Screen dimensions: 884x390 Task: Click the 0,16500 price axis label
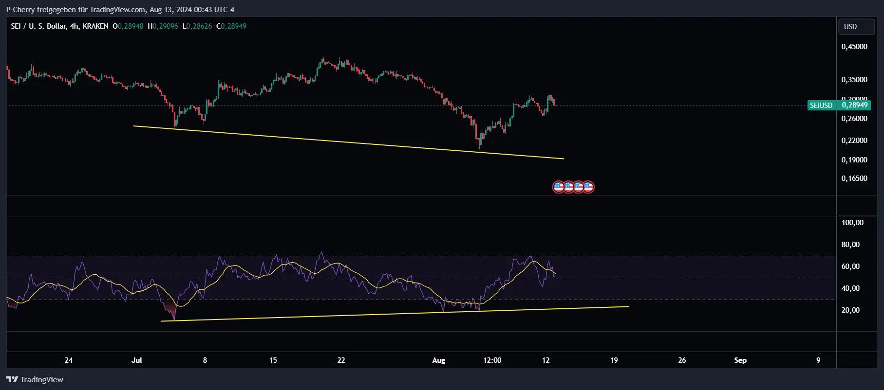[854, 178]
